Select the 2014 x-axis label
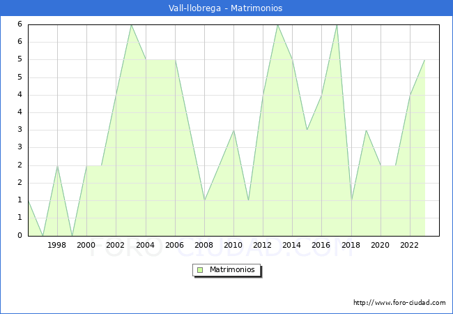 292,245
